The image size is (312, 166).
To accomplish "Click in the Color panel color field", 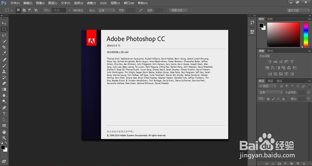I will 283,35.
